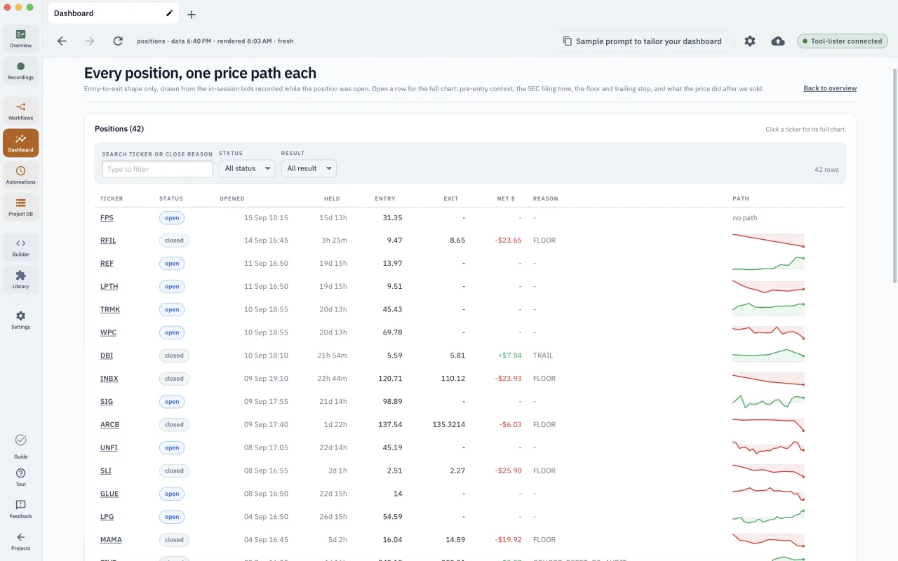Viewport: 898px width, 561px height.
Task: Click the closed status badge on DBI row
Action: (174, 356)
